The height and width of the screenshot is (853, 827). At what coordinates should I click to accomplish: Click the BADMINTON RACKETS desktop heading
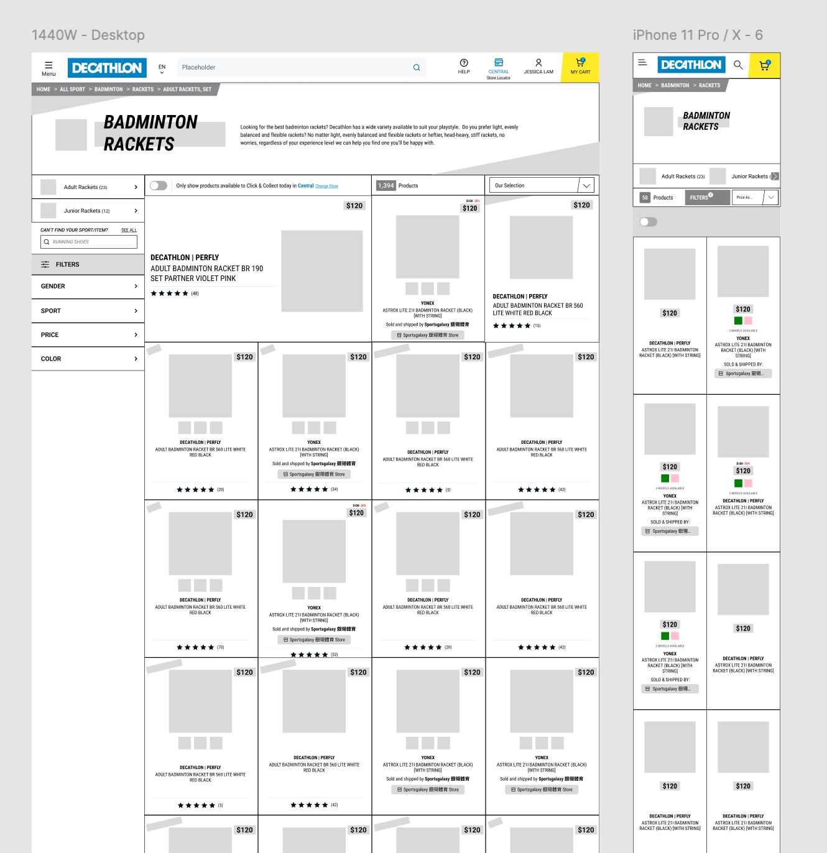click(x=150, y=133)
